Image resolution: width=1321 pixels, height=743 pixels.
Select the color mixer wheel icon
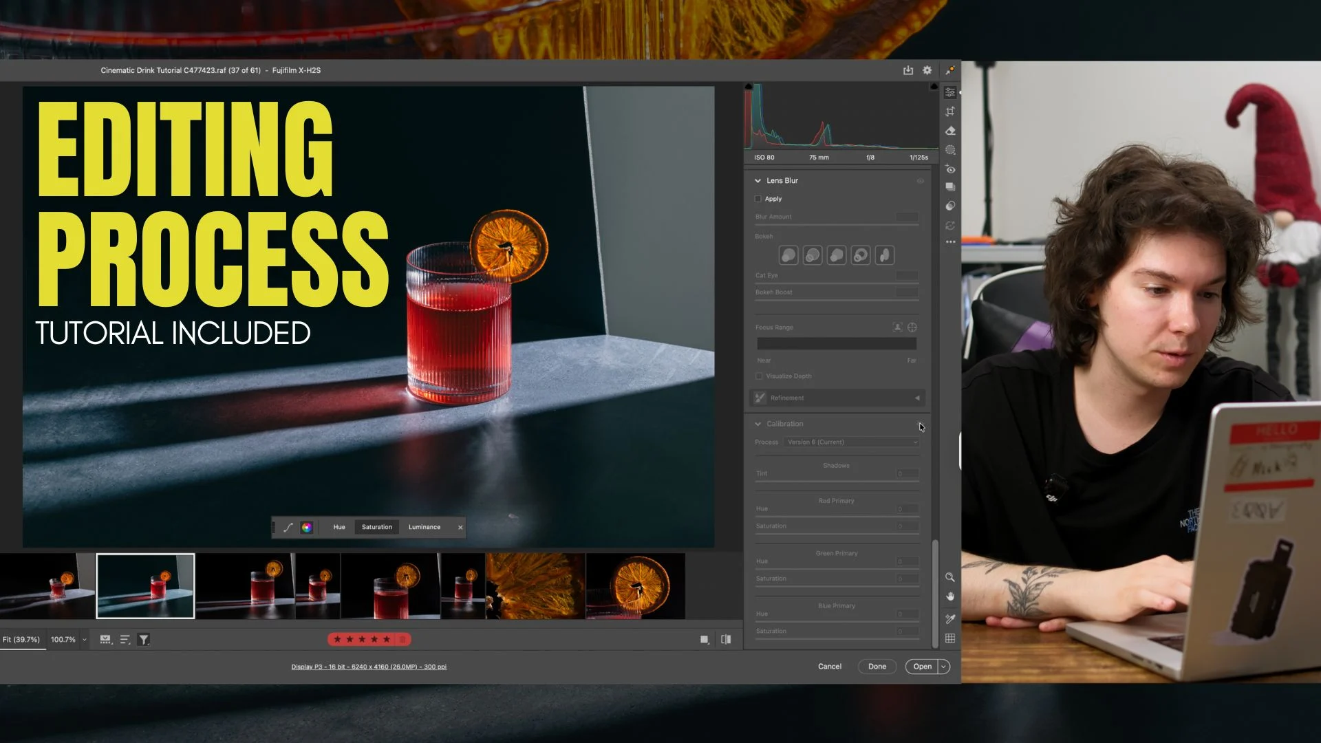(307, 528)
